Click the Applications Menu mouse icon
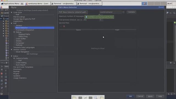 pyautogui.click(x=2, y=4)
